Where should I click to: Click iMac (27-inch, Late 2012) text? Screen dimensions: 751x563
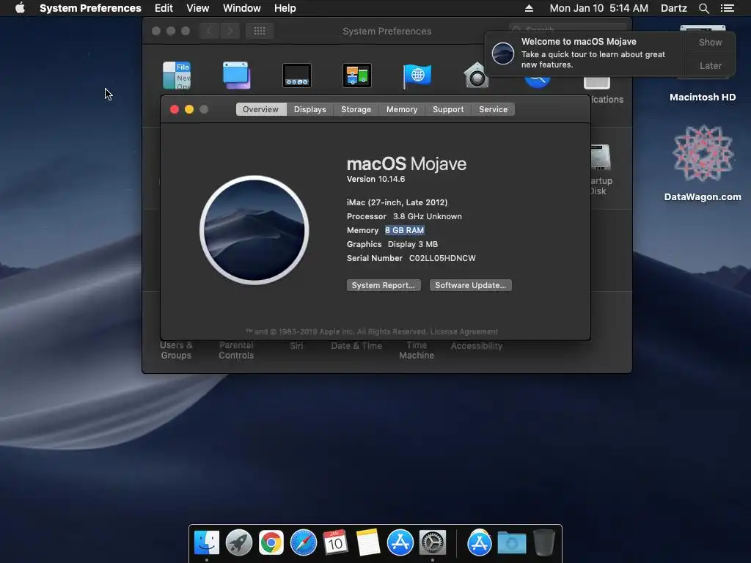[397, 202]
